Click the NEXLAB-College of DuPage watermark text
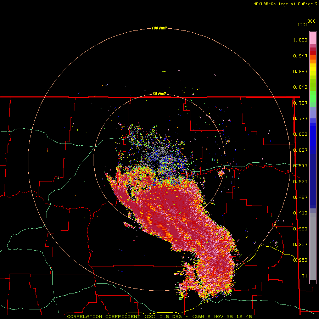Screen dimensions: 319x319 (285, 4)
